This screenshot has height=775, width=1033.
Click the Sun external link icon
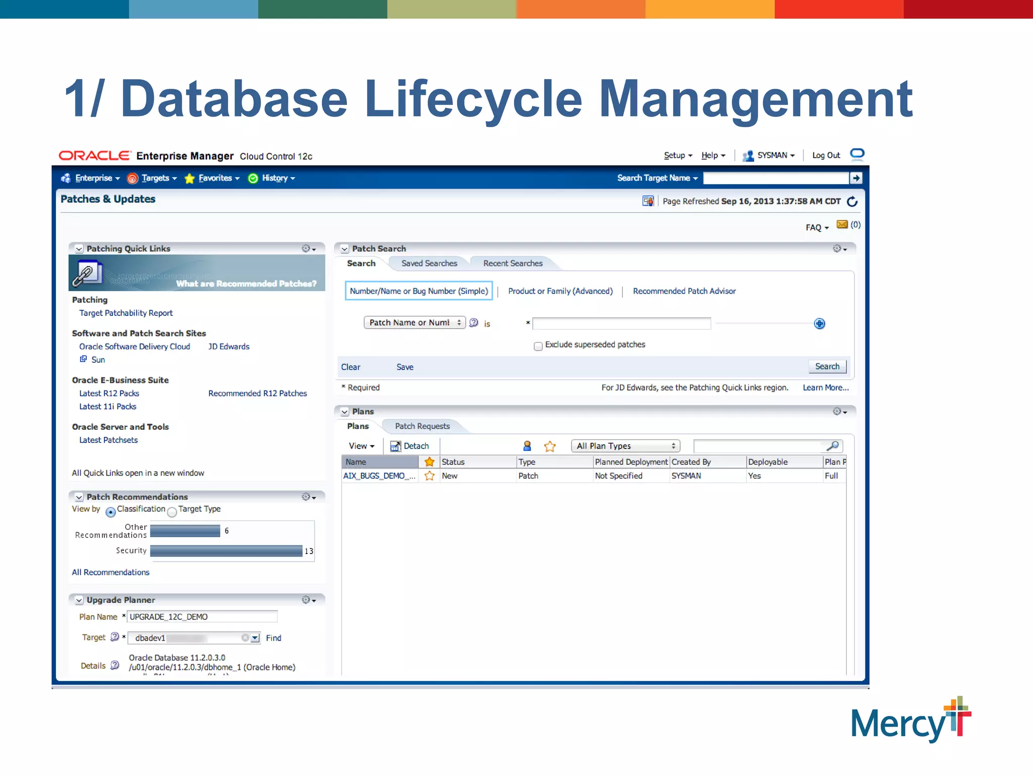(83, 359)
